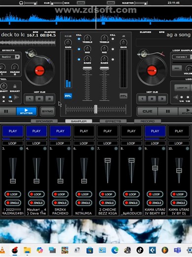Switch to the Browser tab
Image resolution: width=192 pixels, height=257 pixels.
[x=44, y=121]
